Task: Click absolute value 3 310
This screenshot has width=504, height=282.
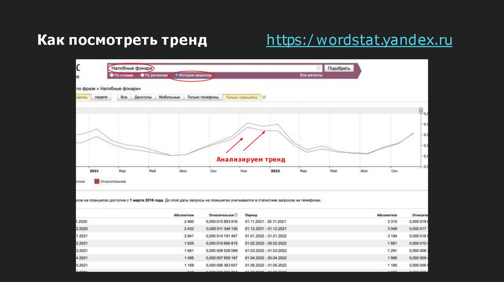Action: tap(392, 222)
